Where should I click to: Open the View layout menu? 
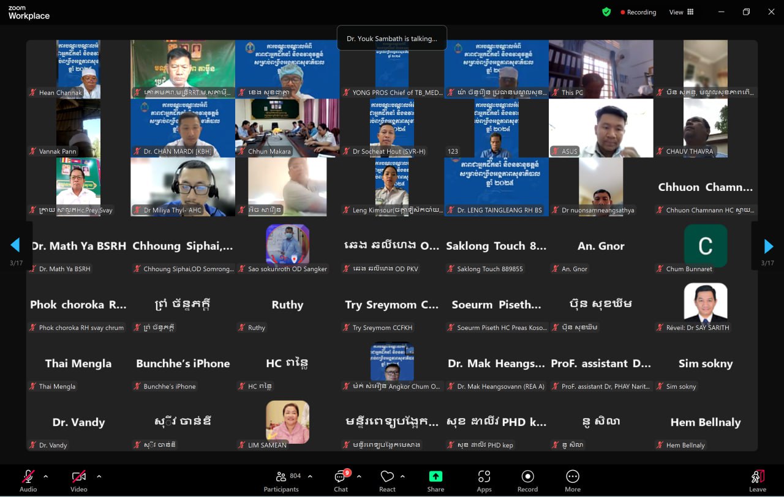pos(681,12)
